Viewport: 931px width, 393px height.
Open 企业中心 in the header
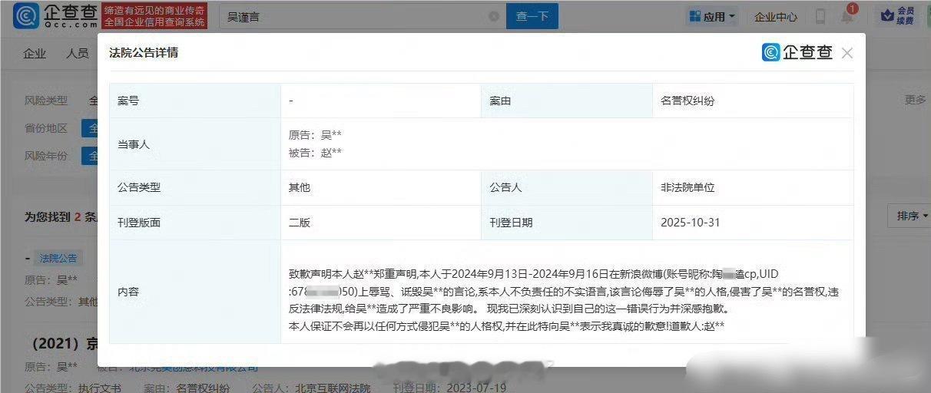pos(775,17)
